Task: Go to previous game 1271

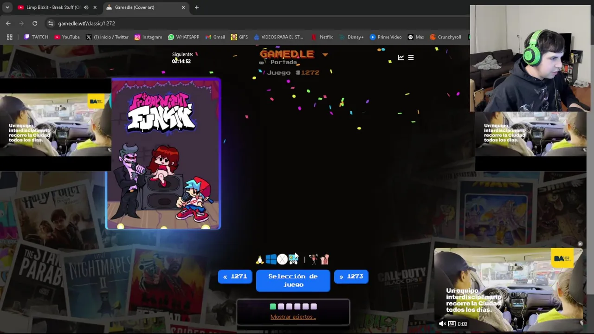Action: point(235,276)
